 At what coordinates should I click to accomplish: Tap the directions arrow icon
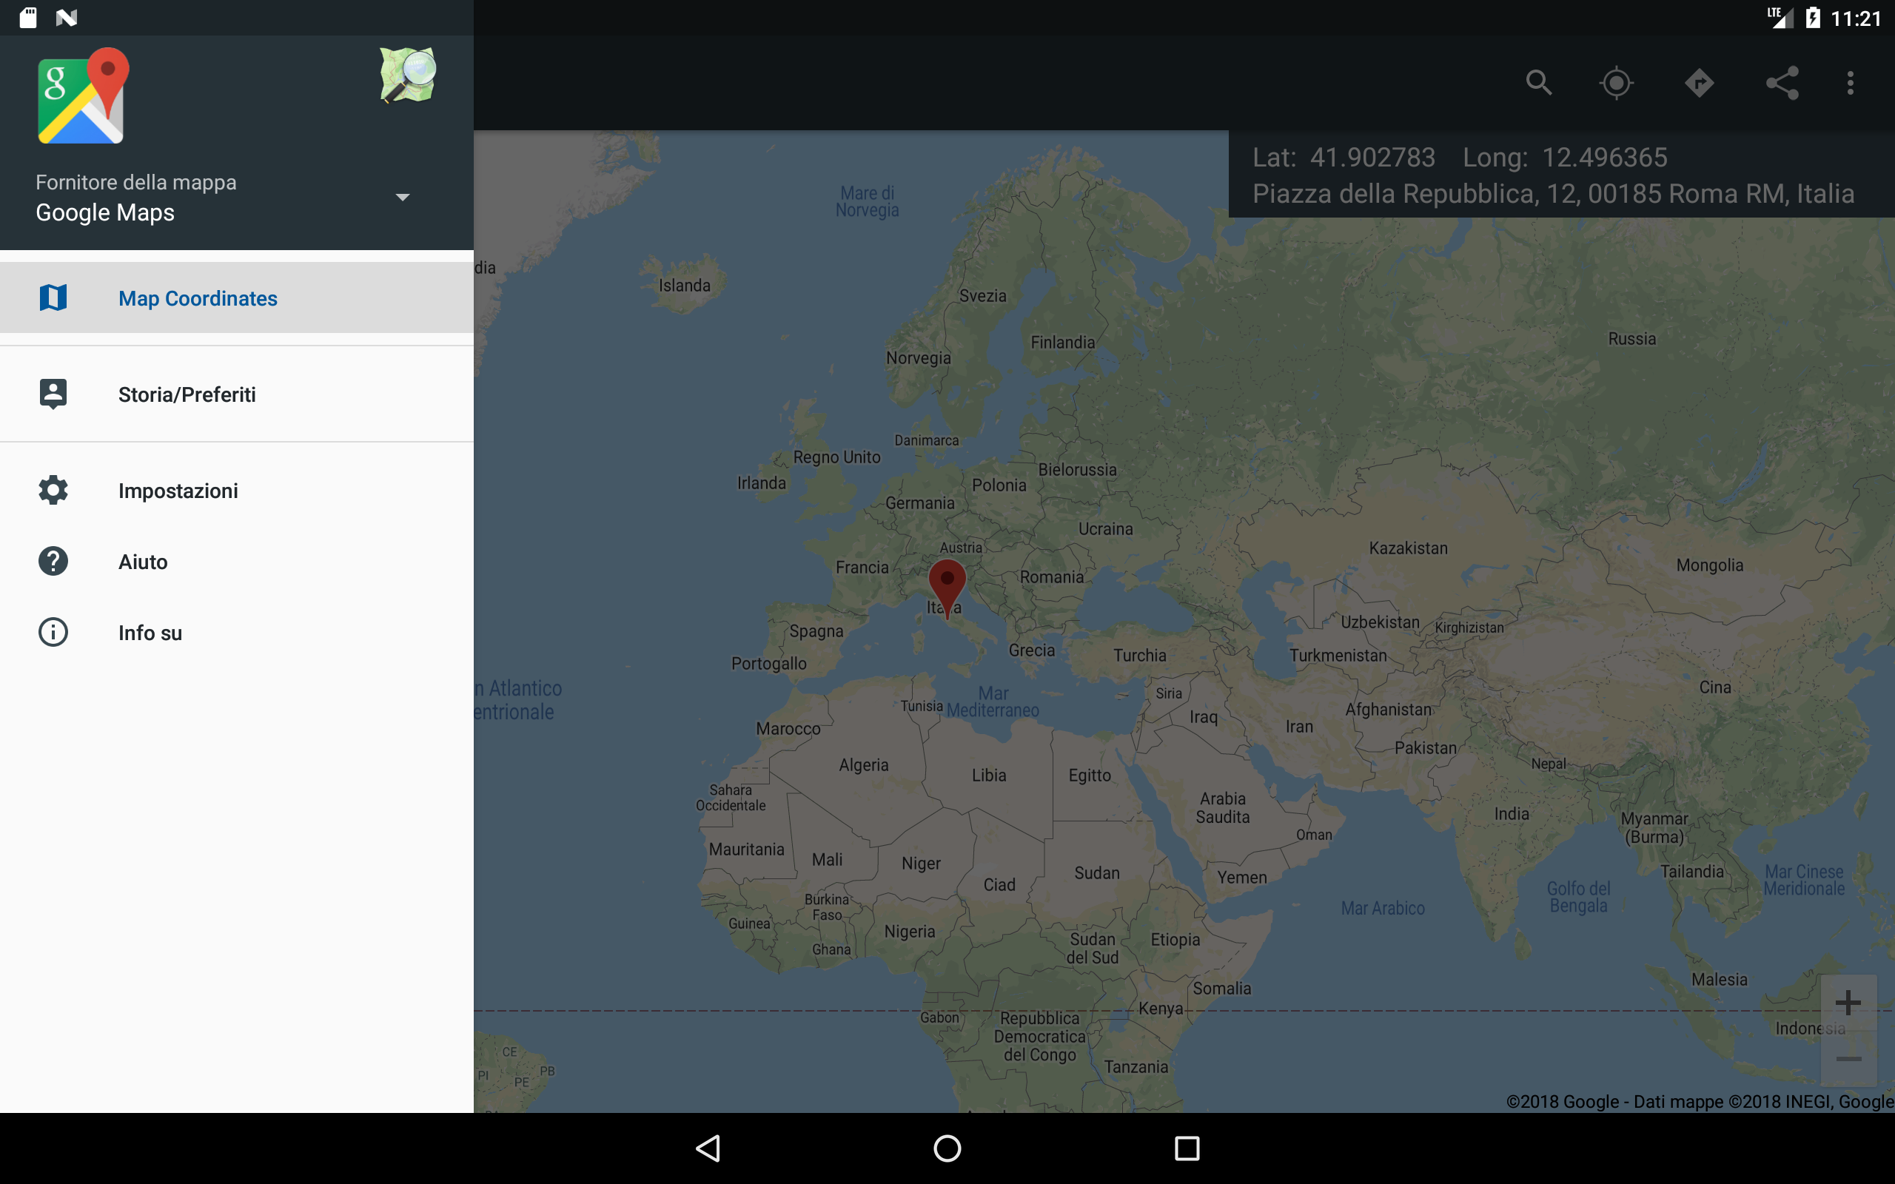tap(1700, 83)
